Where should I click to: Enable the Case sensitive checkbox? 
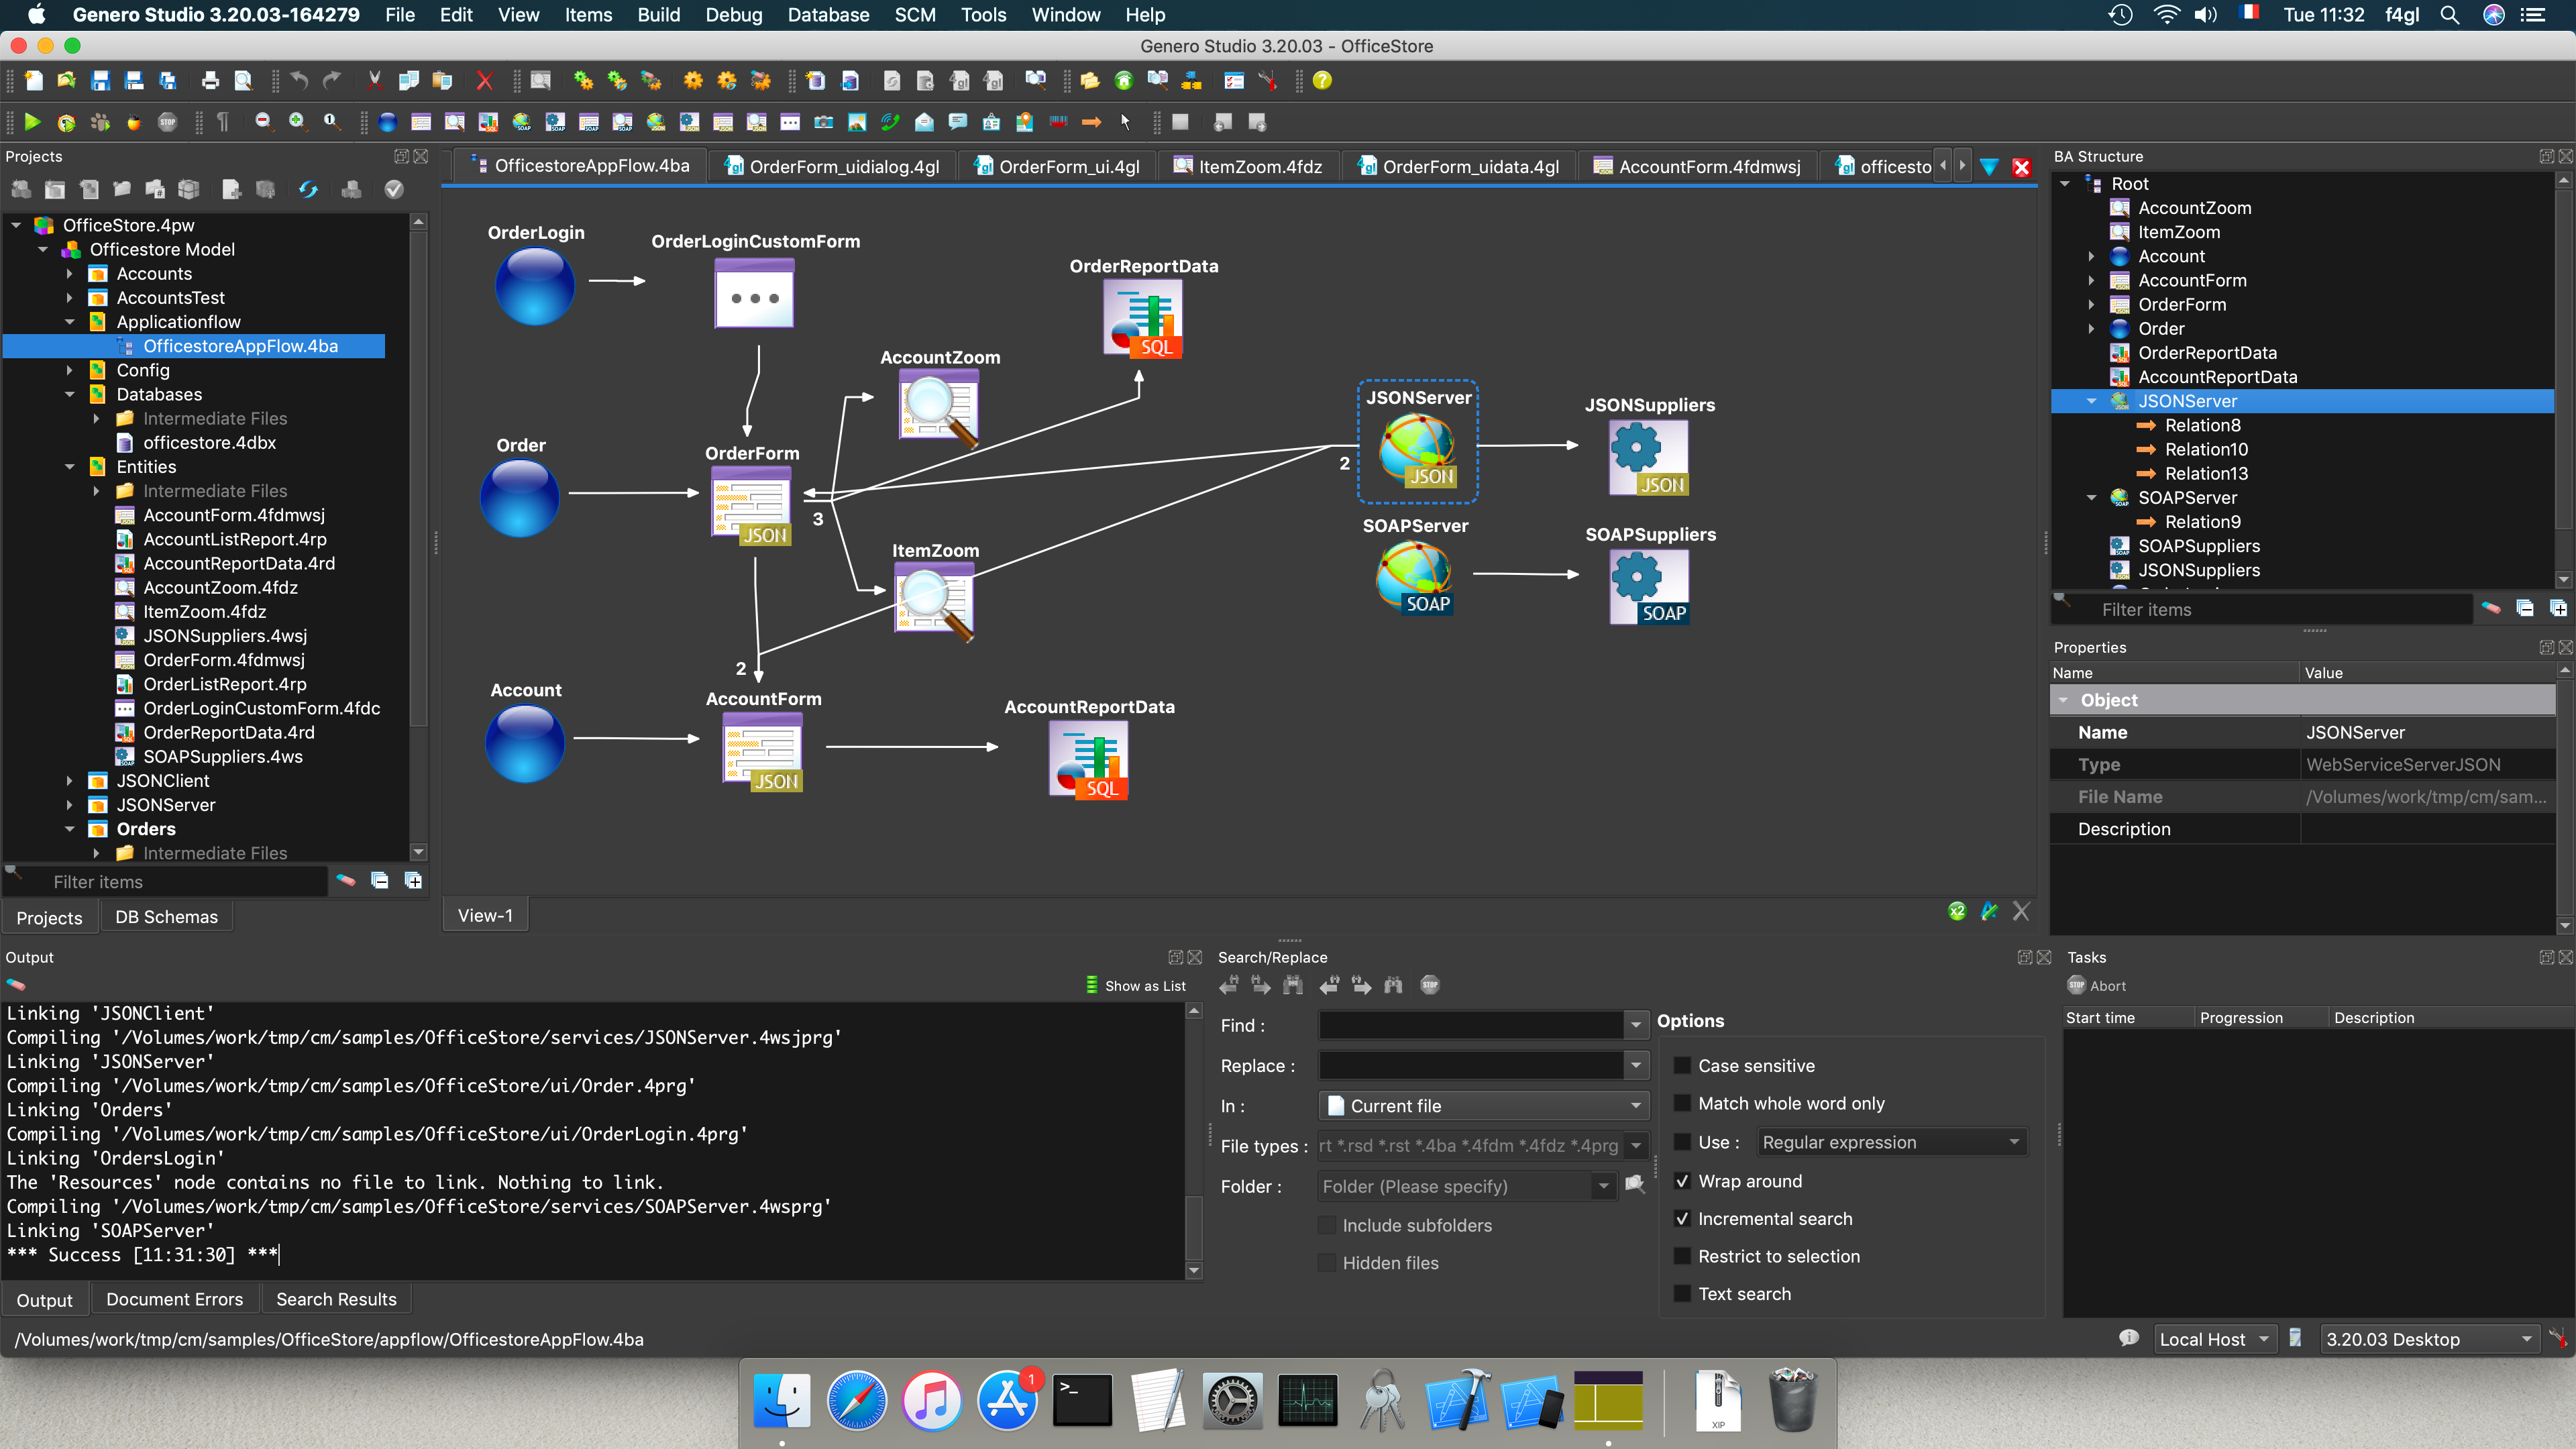1682,1066
